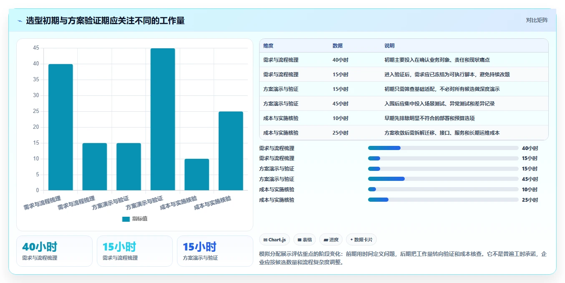Click the lightning icon beside the title

(20, 20)
